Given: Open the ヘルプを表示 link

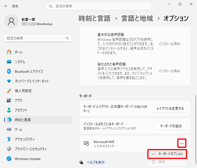Looking at the screenshot, I should [96, 162].
